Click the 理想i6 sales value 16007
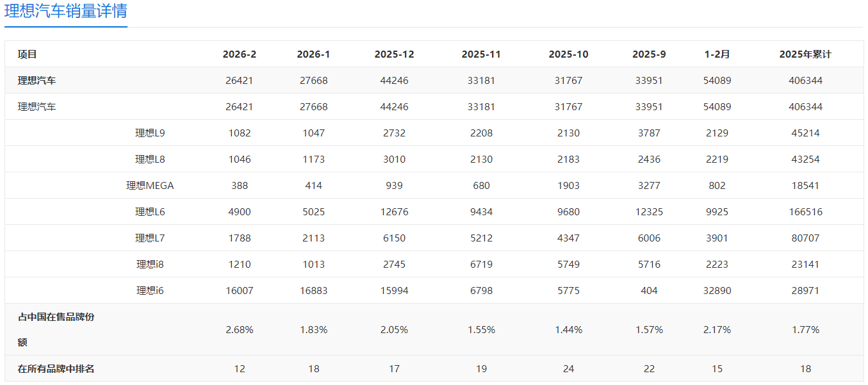The width and height of the screenshot is (868, 385). tap(240, 291)
